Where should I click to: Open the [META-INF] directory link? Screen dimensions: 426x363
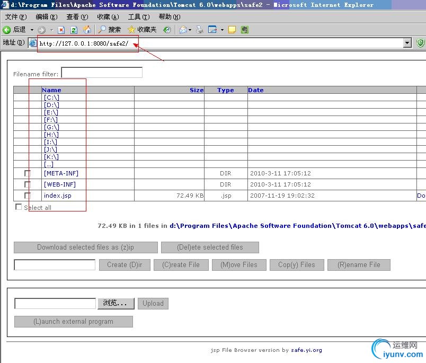point(61,173)
